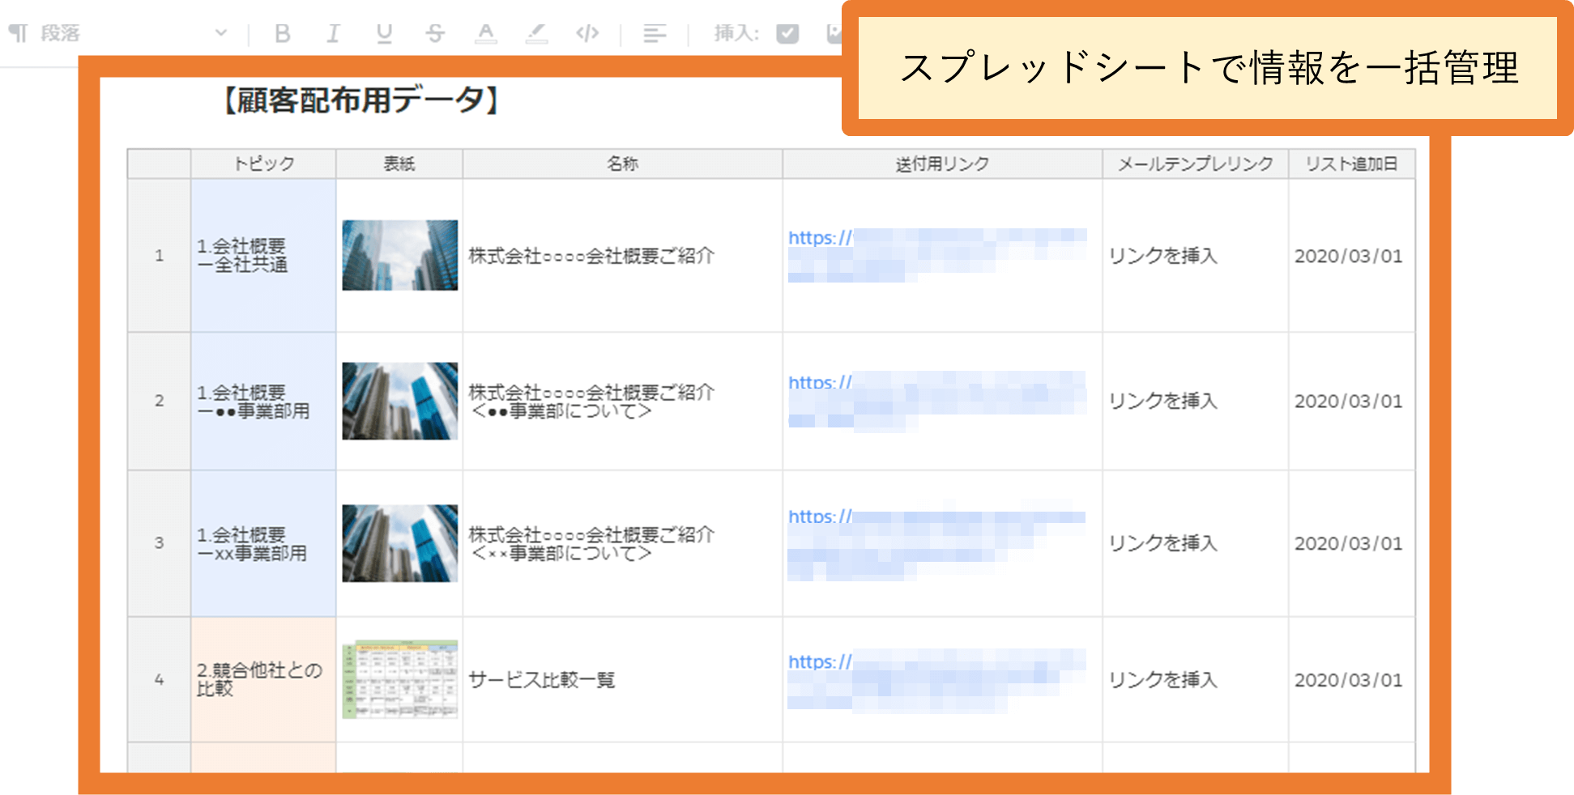Select the building cover thumbnail in row 1
Image resolution: width=1574 pixels, height=795 pixels.
[x=399, y=256]
